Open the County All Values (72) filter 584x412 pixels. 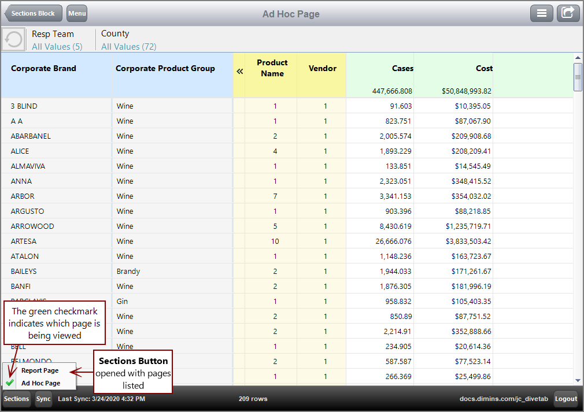coord(128,47)
